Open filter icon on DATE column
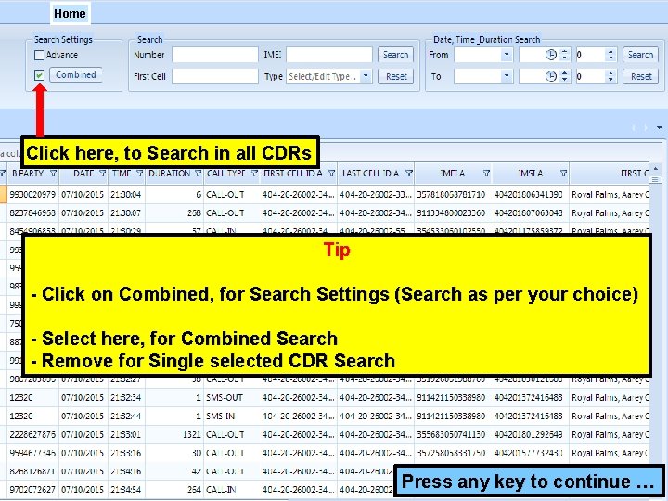 pos(103,173)
